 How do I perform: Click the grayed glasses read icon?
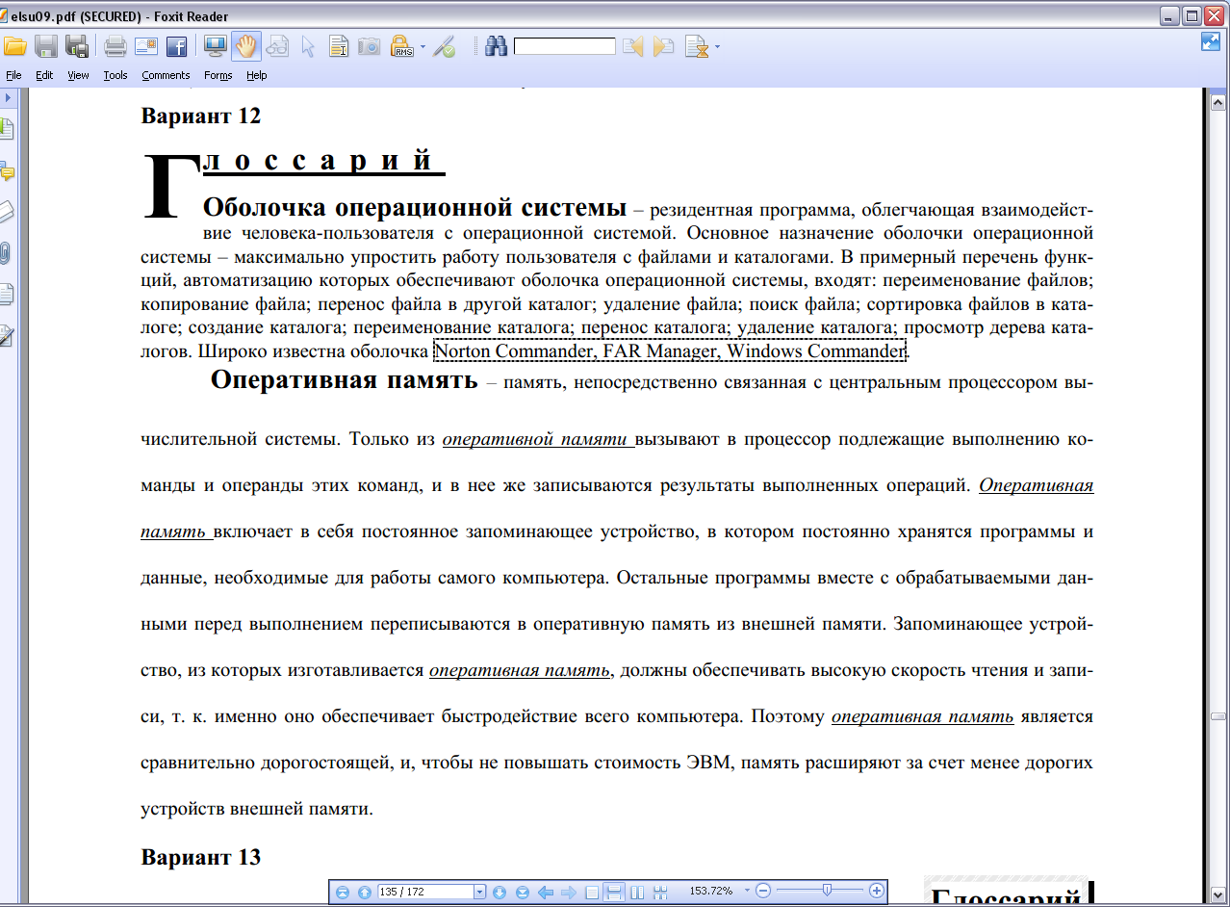(277, 45)
